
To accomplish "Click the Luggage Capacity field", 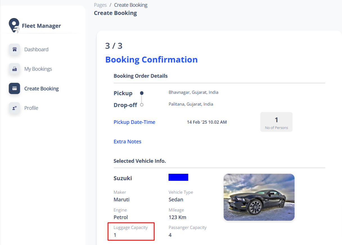I will pos(131,231).
